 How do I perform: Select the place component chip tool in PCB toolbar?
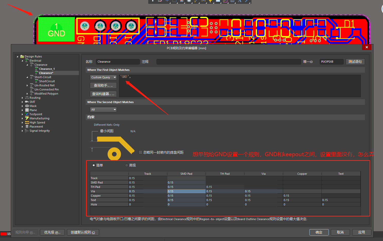pos(189,1)
